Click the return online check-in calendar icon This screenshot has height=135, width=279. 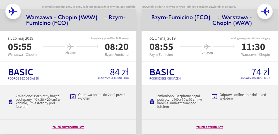(215, 97)
